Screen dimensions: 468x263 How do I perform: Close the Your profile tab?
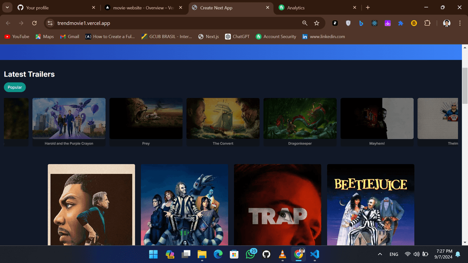(x=94, y=7)
